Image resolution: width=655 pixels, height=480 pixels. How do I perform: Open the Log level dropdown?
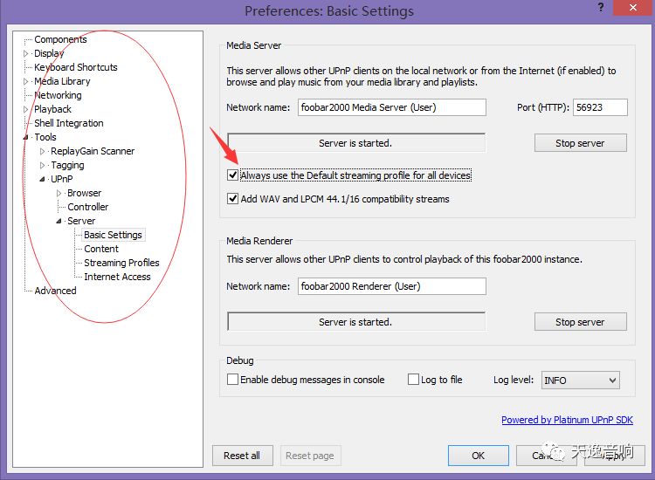[x=580, y=380]
